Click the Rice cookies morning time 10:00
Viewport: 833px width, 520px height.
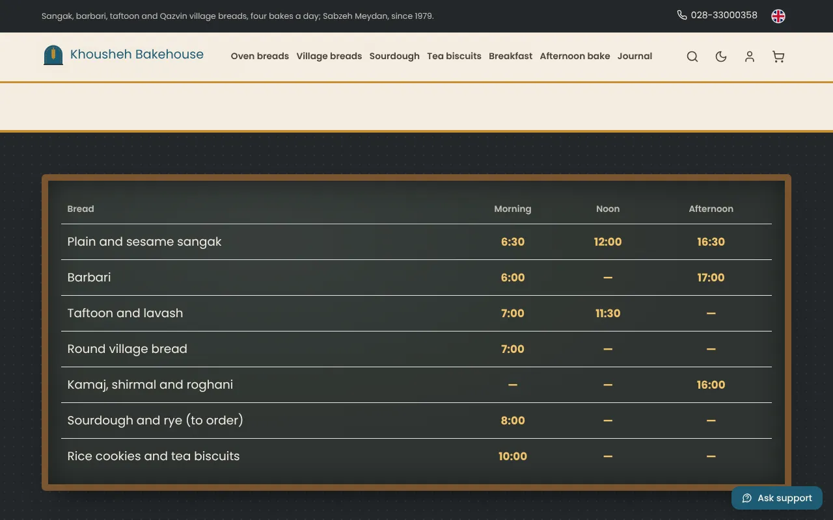[x=513, y=456]
